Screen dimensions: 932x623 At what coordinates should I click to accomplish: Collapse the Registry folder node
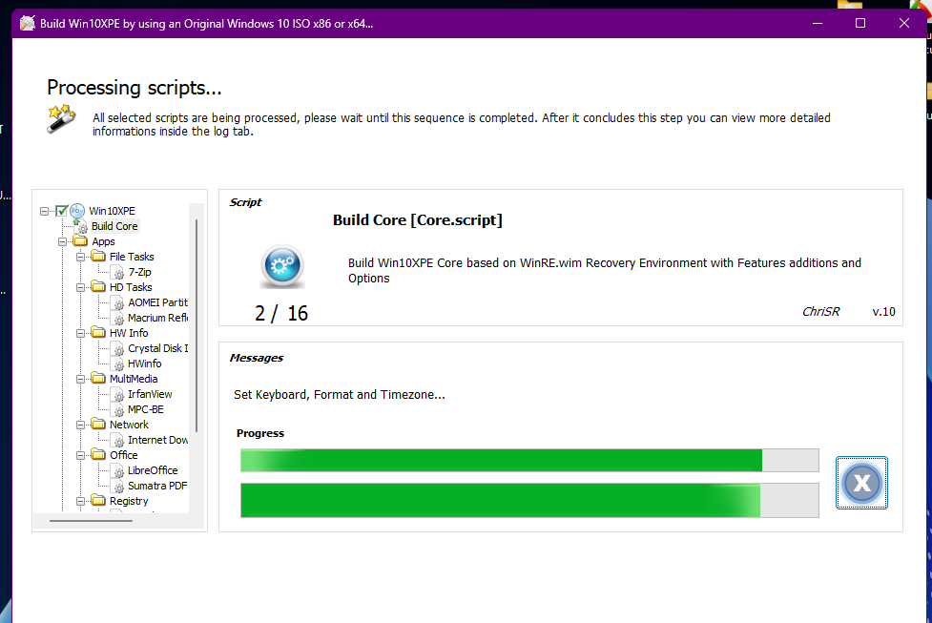(x=80, y=501)
